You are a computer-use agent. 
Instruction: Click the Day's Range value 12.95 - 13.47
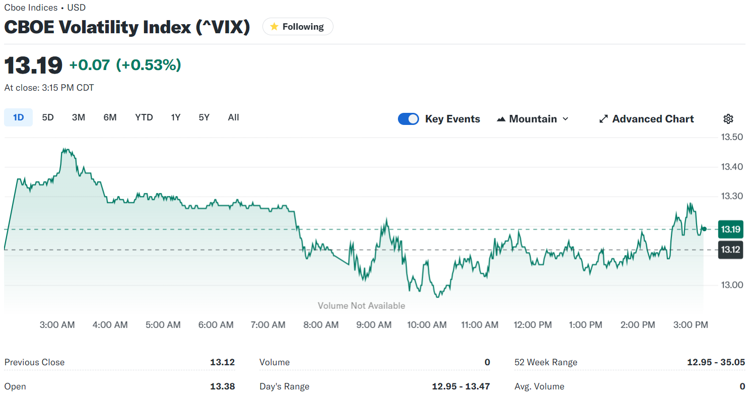461,386
